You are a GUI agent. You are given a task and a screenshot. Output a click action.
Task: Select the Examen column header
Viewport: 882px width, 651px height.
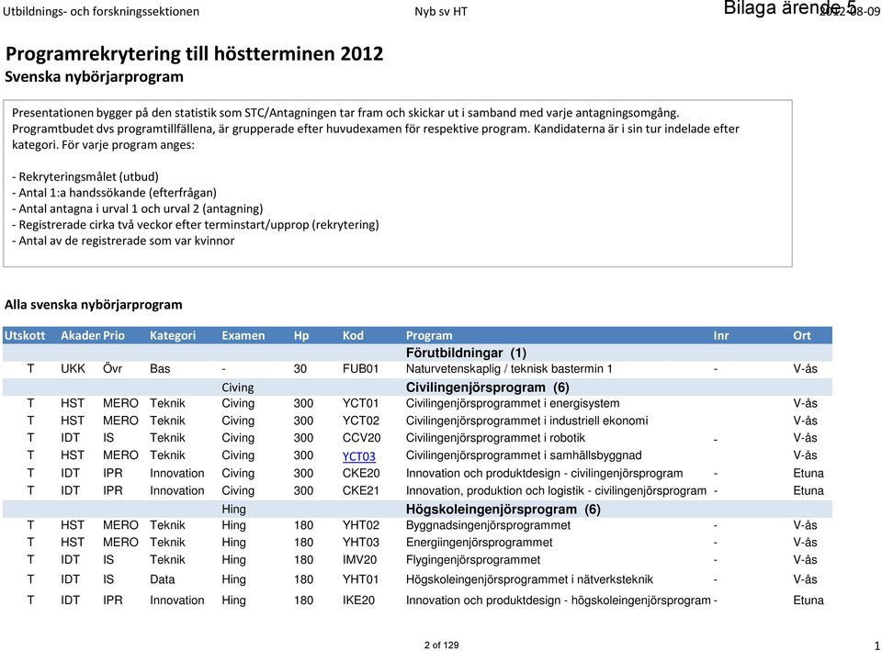click(243, 336)
